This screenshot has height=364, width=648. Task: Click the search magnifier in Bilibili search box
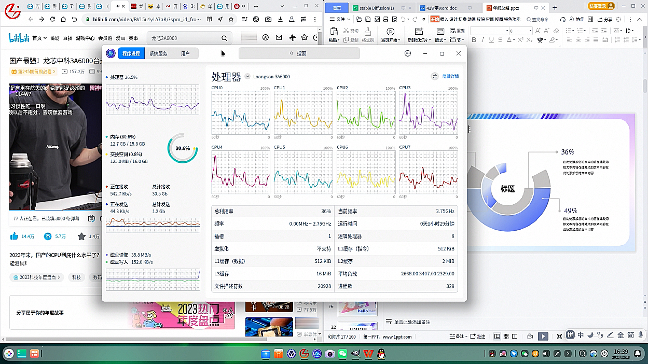coord(224,38)
